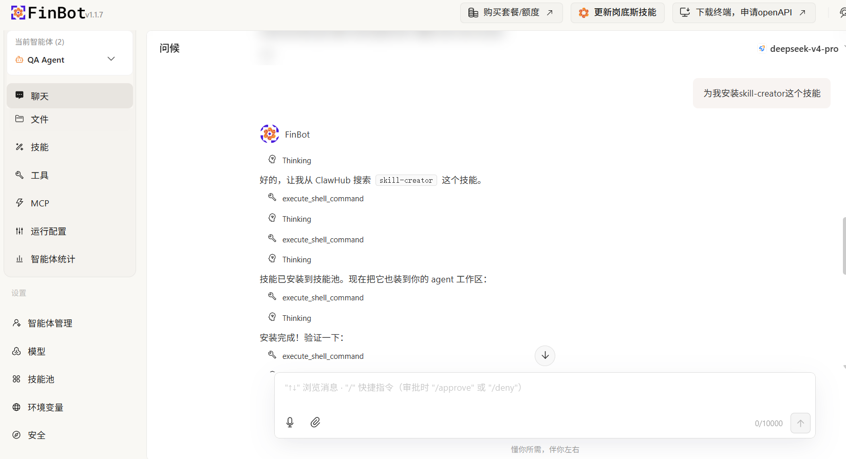Click the chat area vertical scrollbar

pos(844,245)
